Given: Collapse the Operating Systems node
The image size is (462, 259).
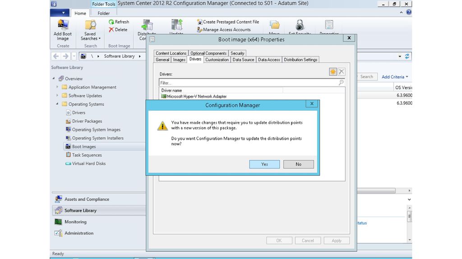Looking at the screenshot, I should tap(57, 104).
